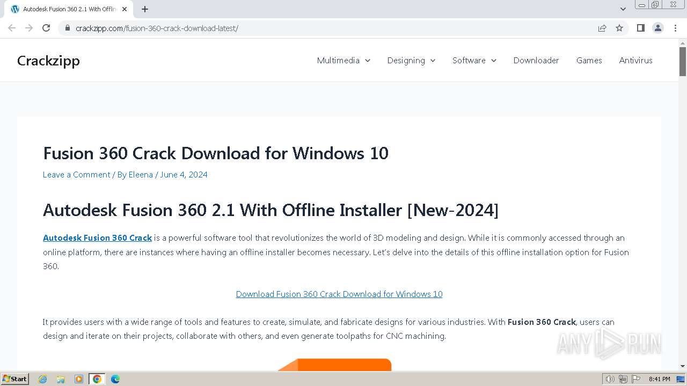
Task: Open the Antivirus menu item
Action: [x=635, y=61]
